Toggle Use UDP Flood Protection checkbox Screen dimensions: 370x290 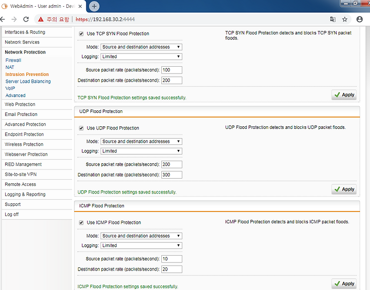[x=81, y=128]
